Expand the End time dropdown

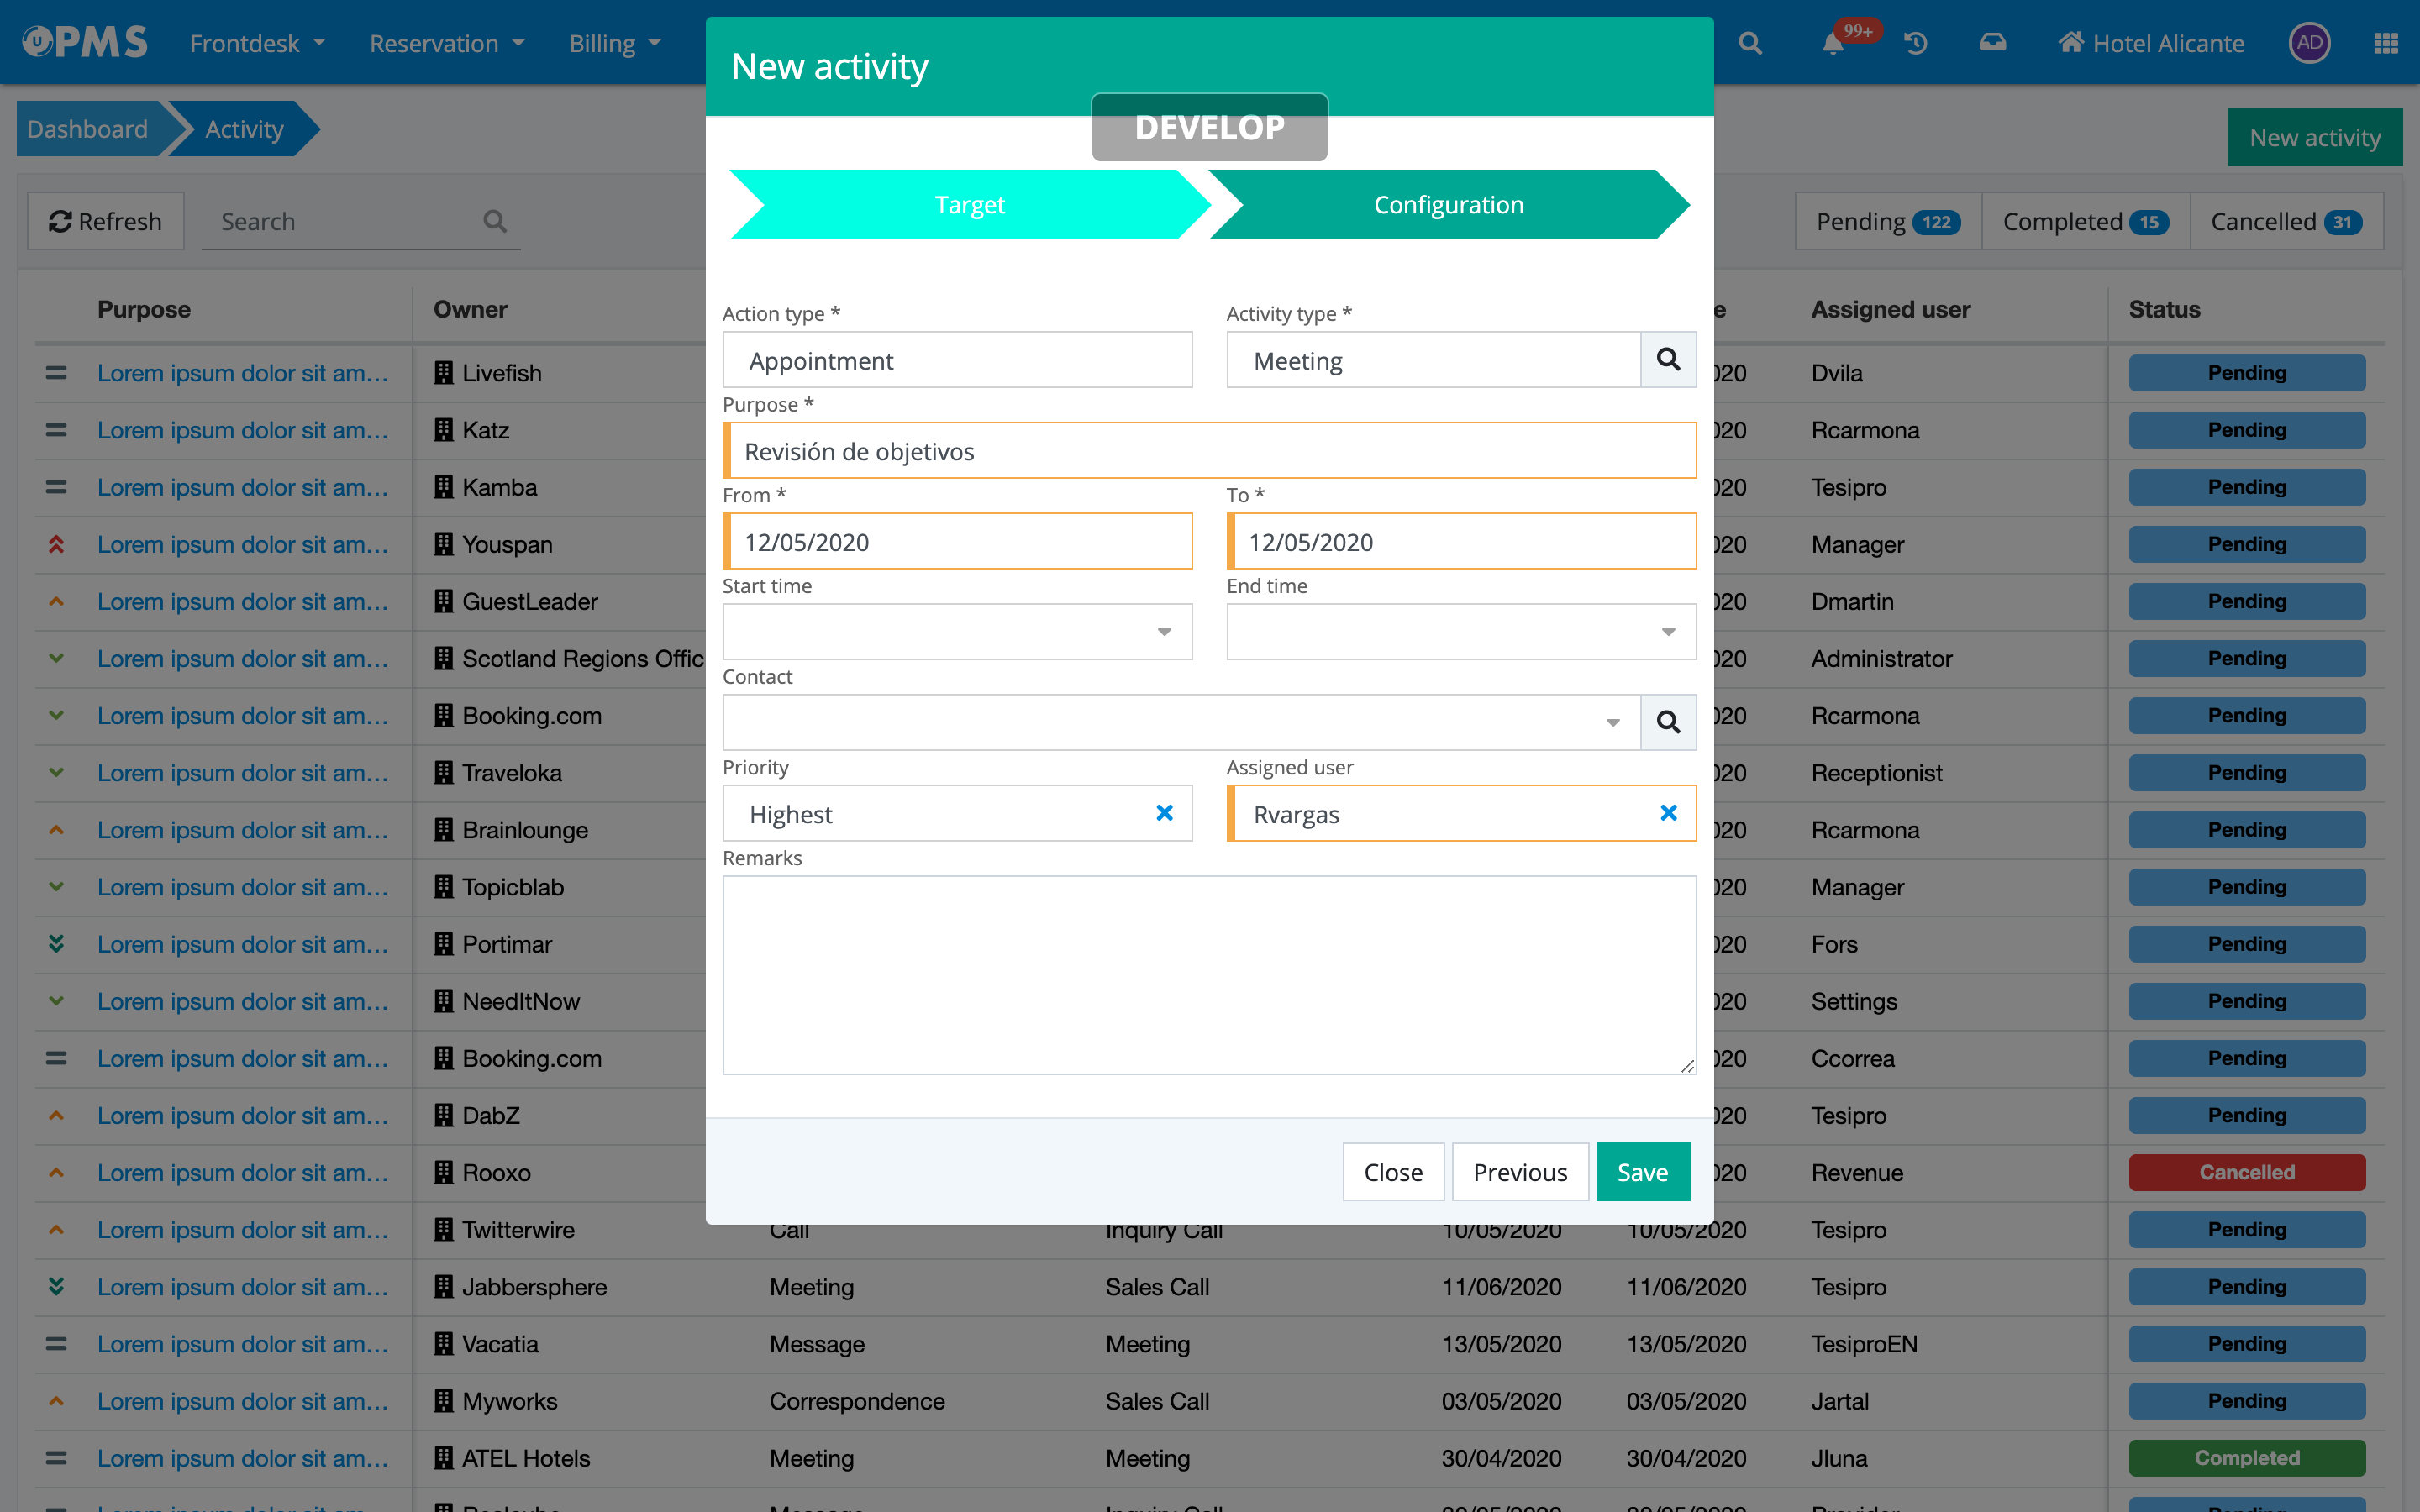point(1668,632)
